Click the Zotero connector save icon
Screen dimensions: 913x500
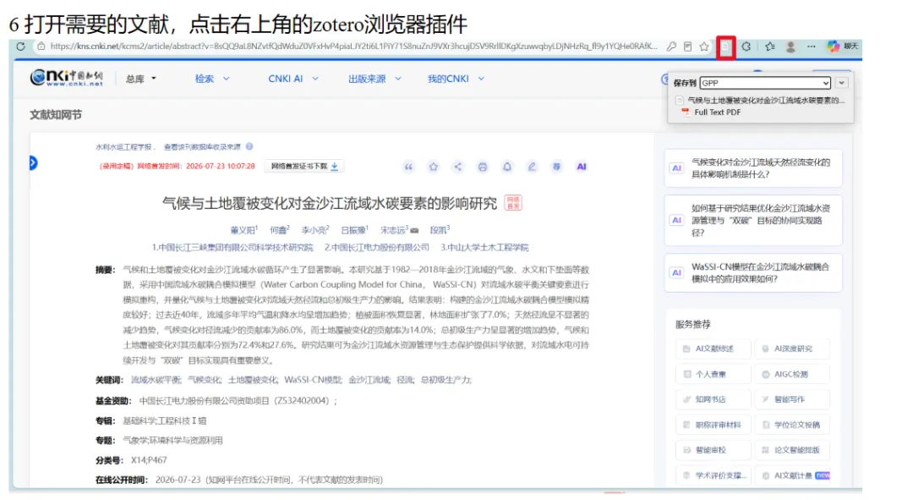click(725, 47)
